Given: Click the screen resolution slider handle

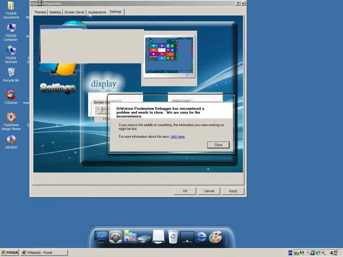Looking at the screenshot, I should click(x=100, y=110).
